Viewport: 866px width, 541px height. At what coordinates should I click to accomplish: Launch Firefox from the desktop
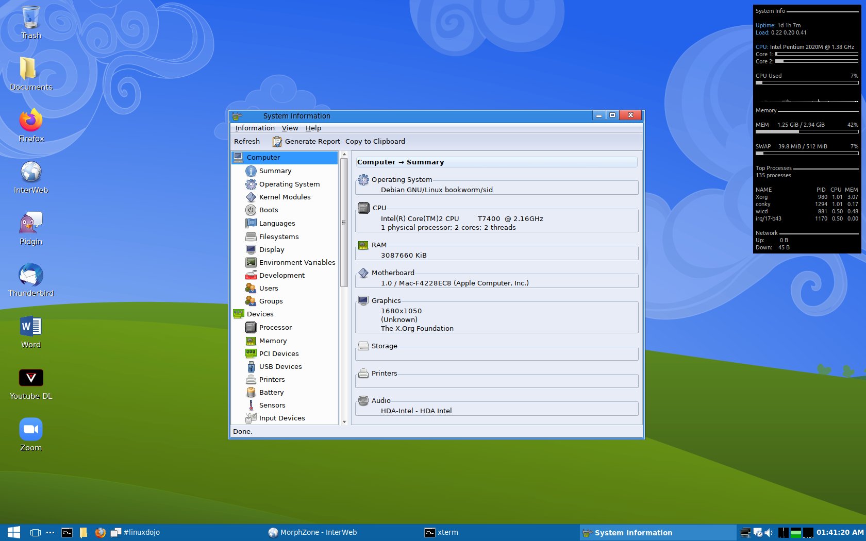tap(31, 126)
